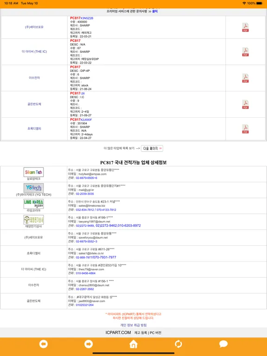
Task: Open the PC817 link with DESC N/A
Action: (75, 41)
